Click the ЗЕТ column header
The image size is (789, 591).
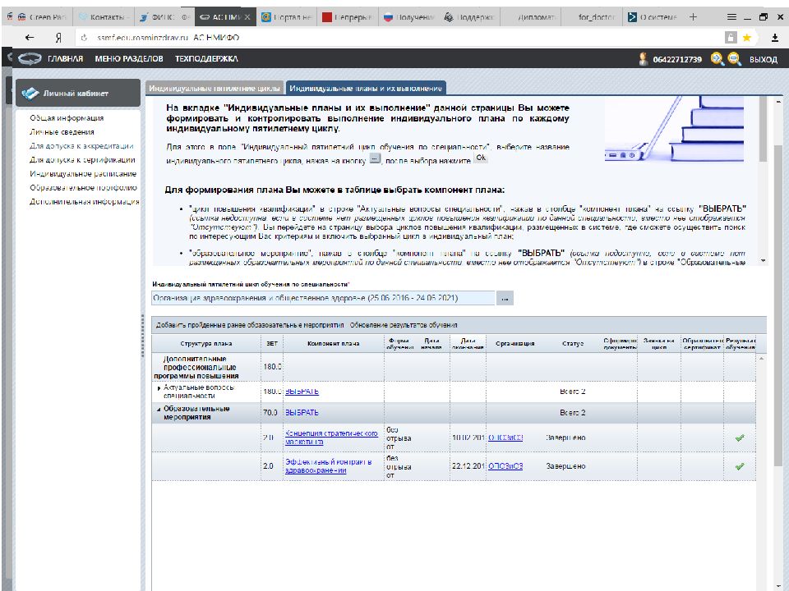[272, 344]
